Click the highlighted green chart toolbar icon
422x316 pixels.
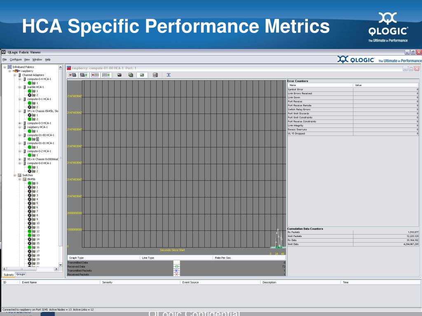142,75
